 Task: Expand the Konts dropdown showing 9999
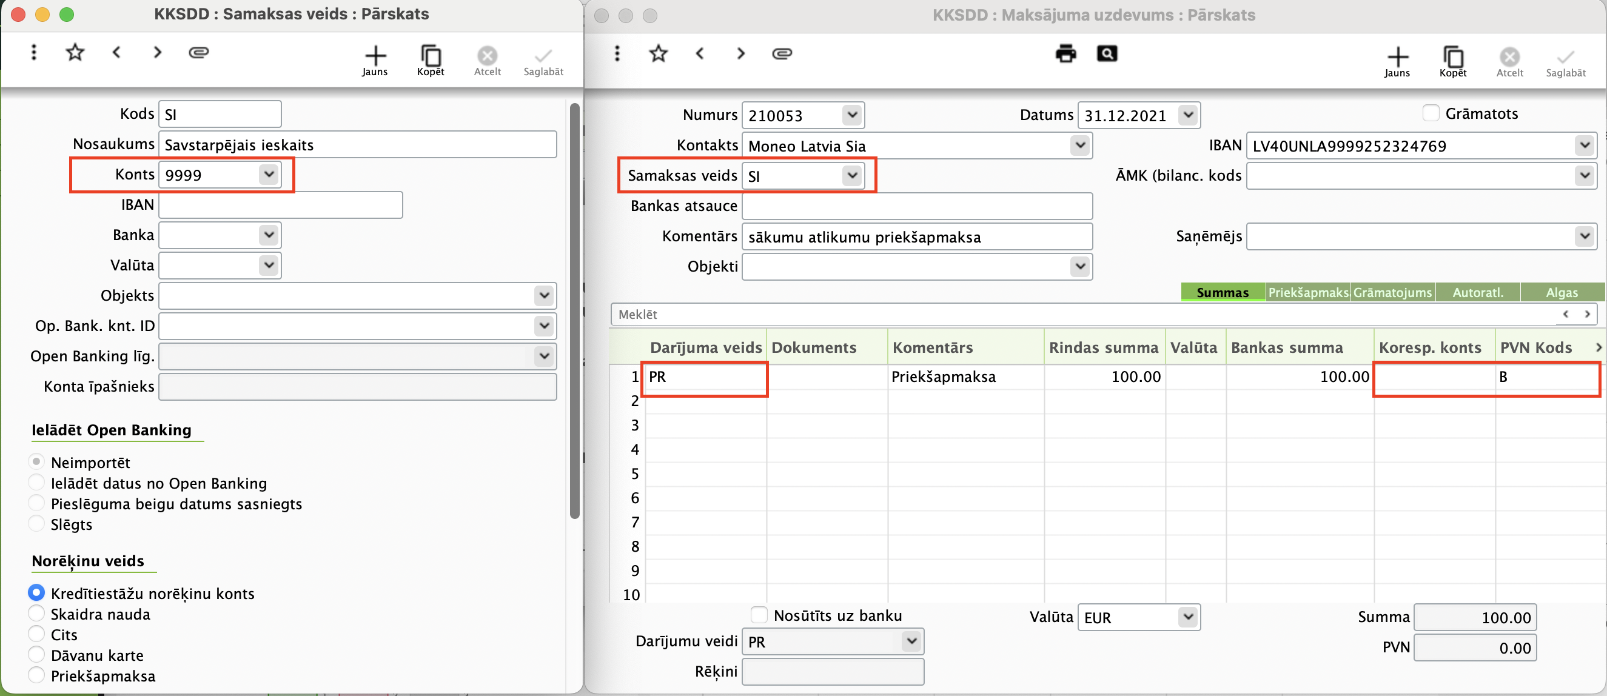point(269,174)
